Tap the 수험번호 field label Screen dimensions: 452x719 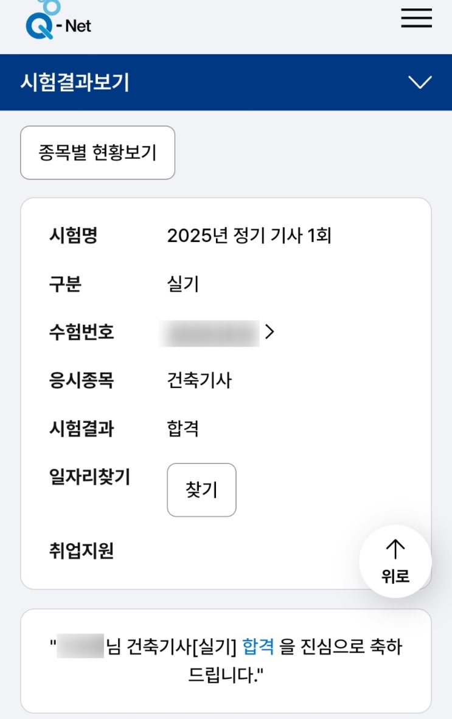coord(82,332)
